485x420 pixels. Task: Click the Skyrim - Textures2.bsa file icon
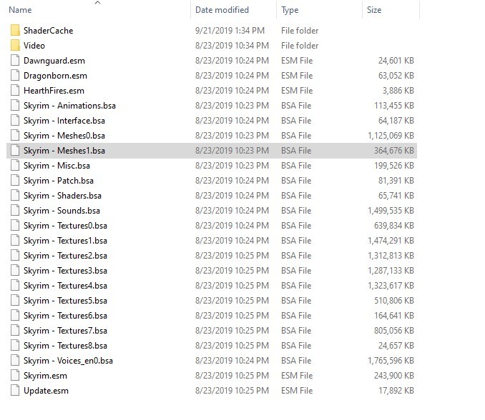click(x=15, y=256)
